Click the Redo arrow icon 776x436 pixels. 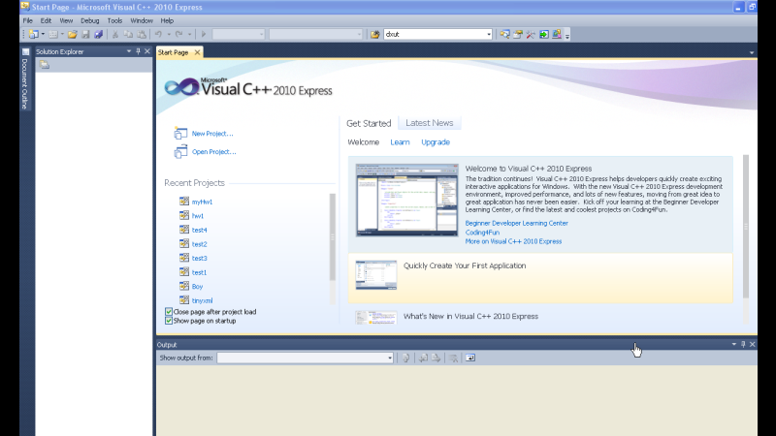click(x=178, y=34)
